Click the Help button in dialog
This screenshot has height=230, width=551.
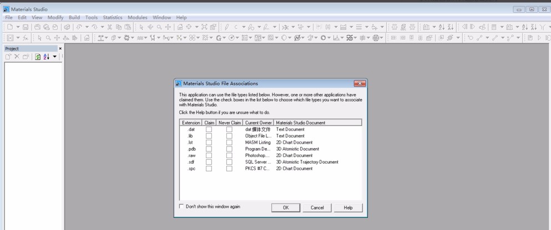point(348,207)
